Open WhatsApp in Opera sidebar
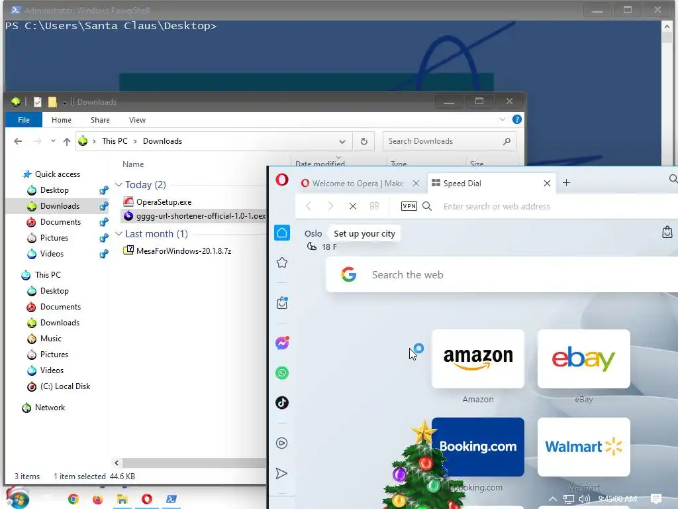The image size is (678, 509). tap(282, 372)
